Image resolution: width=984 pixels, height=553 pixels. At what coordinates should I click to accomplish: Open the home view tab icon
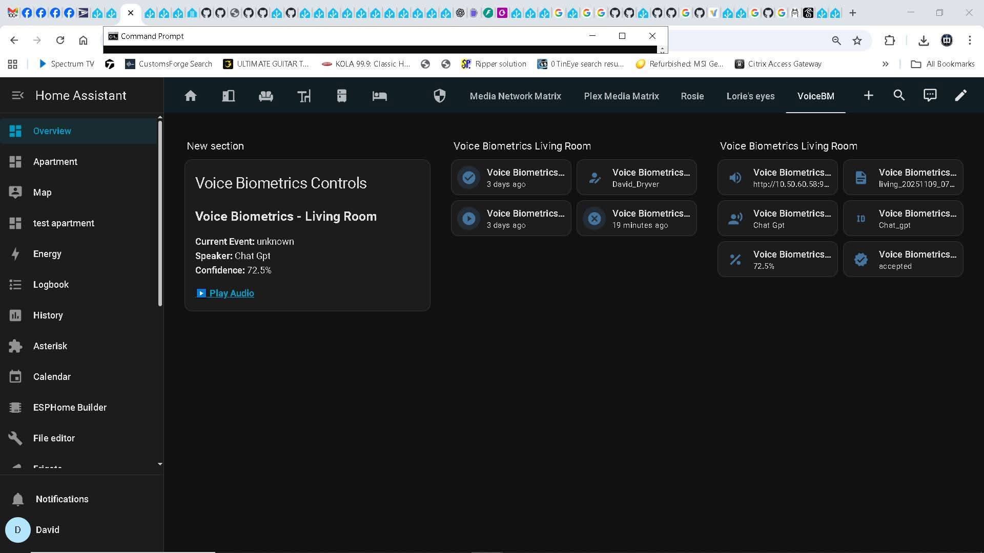coord(191,96)
